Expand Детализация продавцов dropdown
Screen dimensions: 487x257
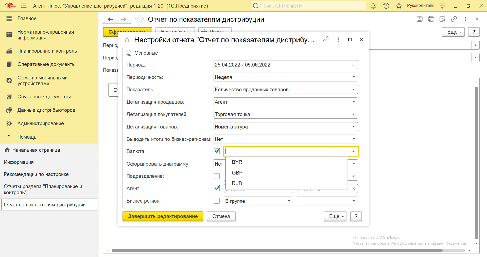point(354,102)
